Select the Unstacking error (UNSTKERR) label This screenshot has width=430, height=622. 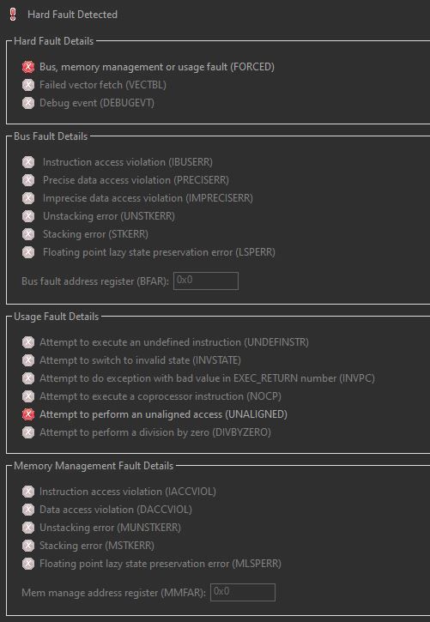click(x=109, y=216)
